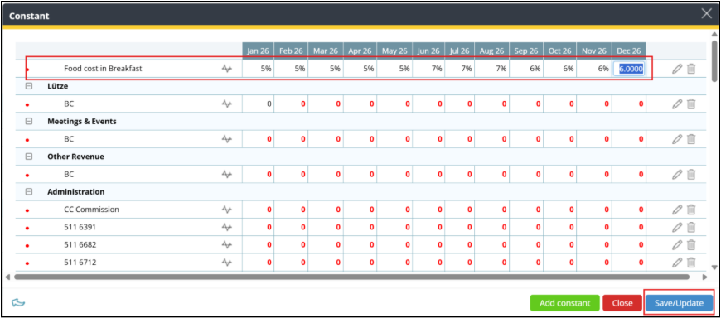This screenshot has height=318, width=721.
Task: Click the green Add constant button
Action: coord(564,303)
